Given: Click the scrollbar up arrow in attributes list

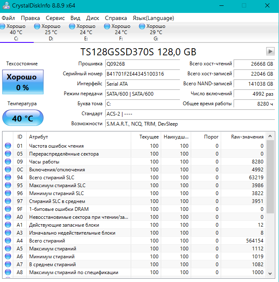Looking at the screenshot, I should click(x=270, y=136).
